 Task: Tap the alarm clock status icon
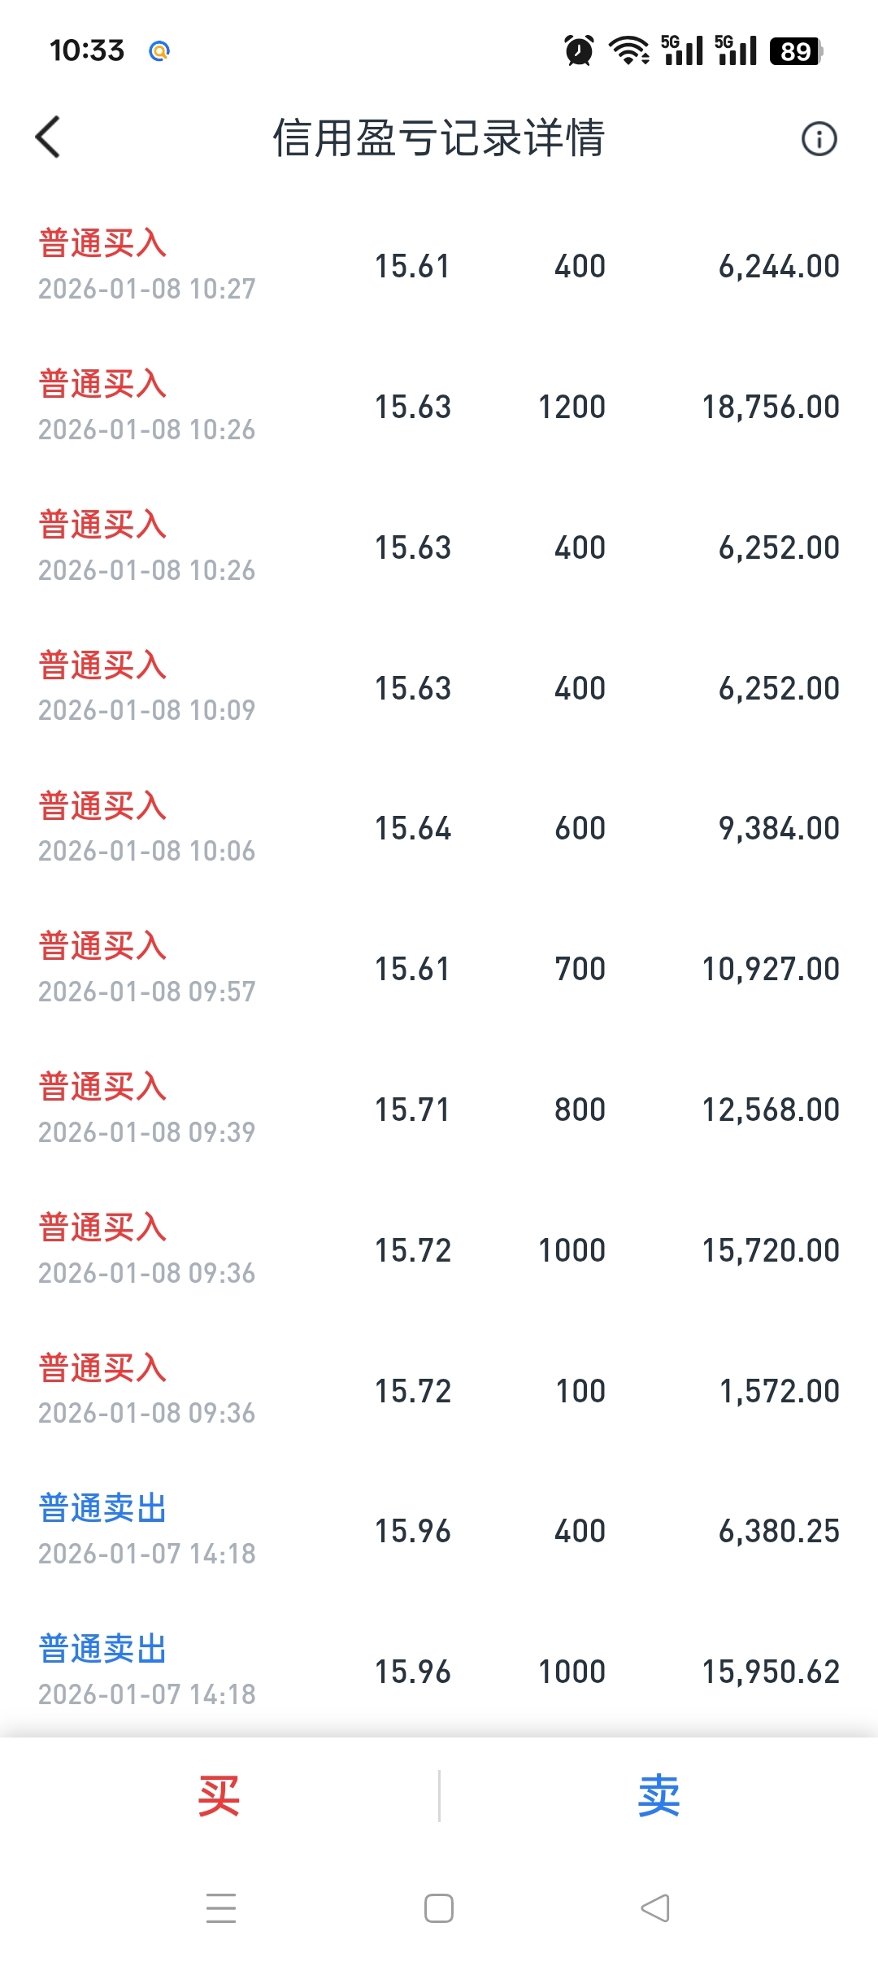[x=579, y=50]
